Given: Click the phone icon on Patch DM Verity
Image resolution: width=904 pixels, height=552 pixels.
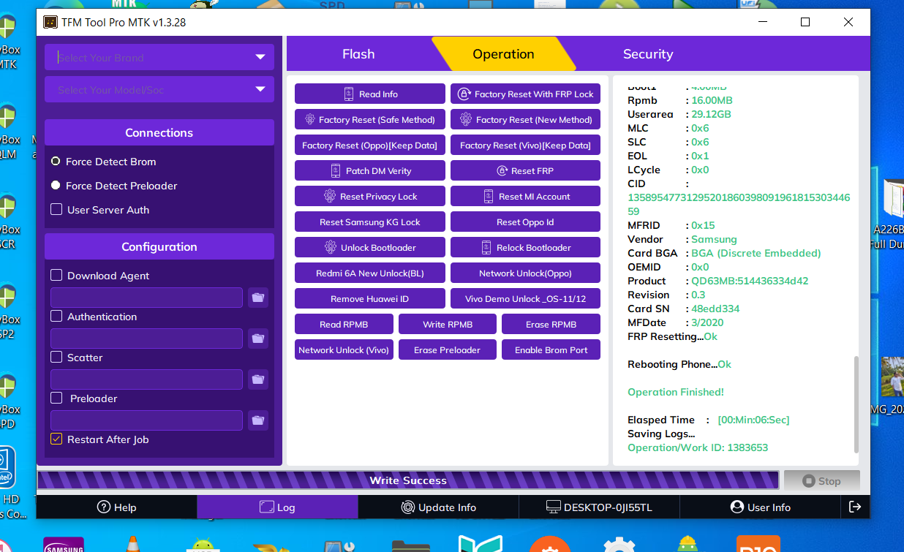Looking at the screenshot, I should tap(336, 171).
